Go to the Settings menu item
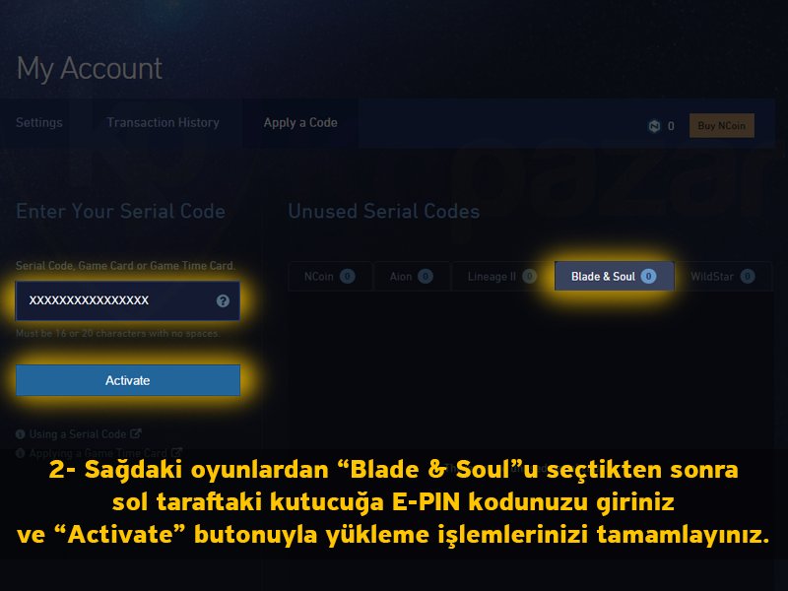Image resolution: width=788 pixels, height=591 pixels. (39, 122)
